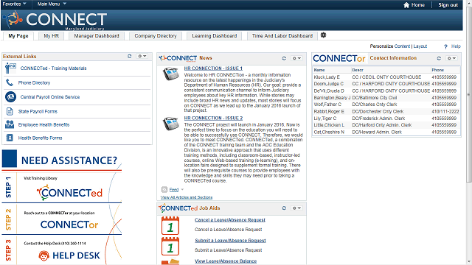Viewport: 472px width, 265px height.
Task: Select the Rabbit,Roger E contact name
Action: [329, 111]
